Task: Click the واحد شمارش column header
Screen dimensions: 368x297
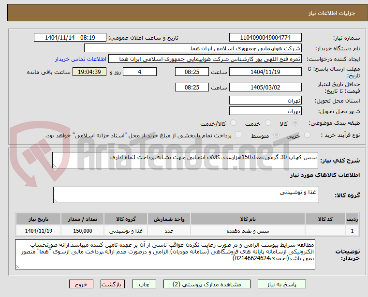Action: click(169, 219)
